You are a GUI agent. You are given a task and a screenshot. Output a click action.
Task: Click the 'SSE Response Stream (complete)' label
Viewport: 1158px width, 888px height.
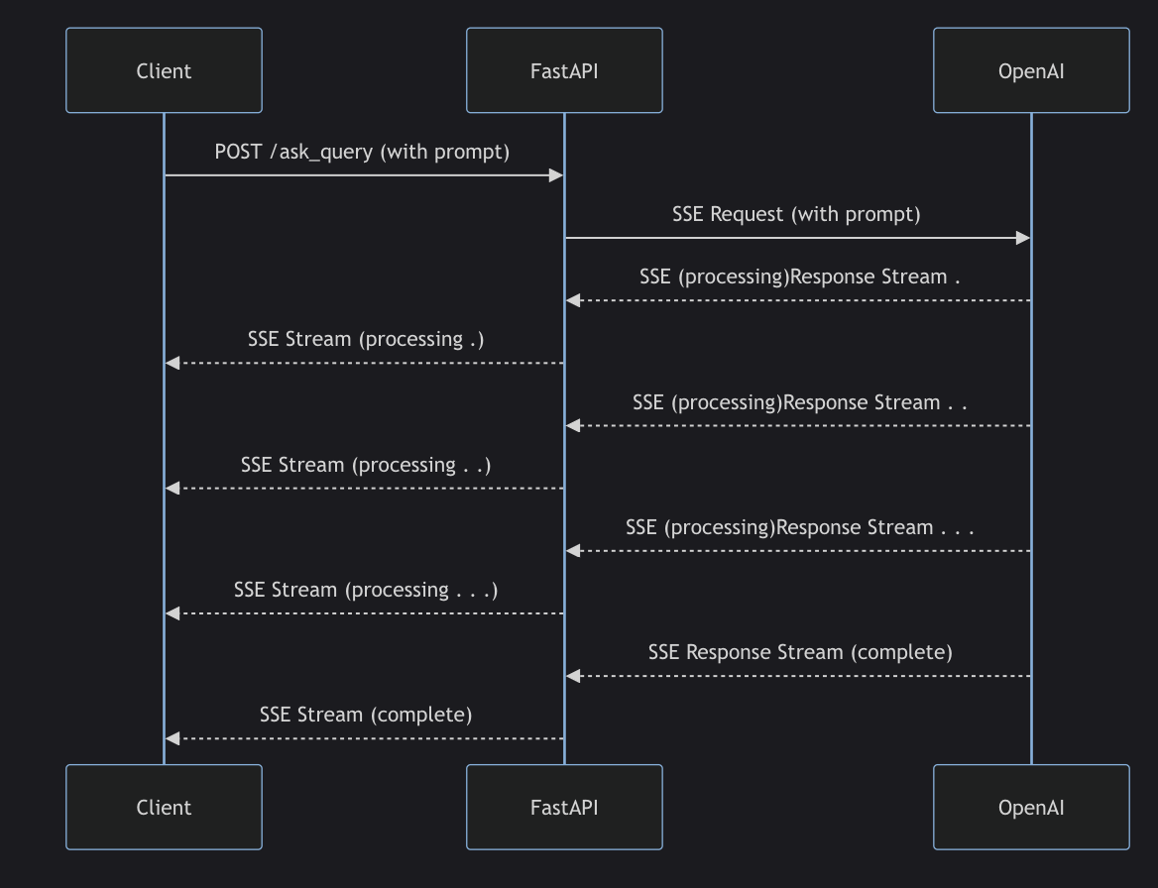(x=800, y=652)
